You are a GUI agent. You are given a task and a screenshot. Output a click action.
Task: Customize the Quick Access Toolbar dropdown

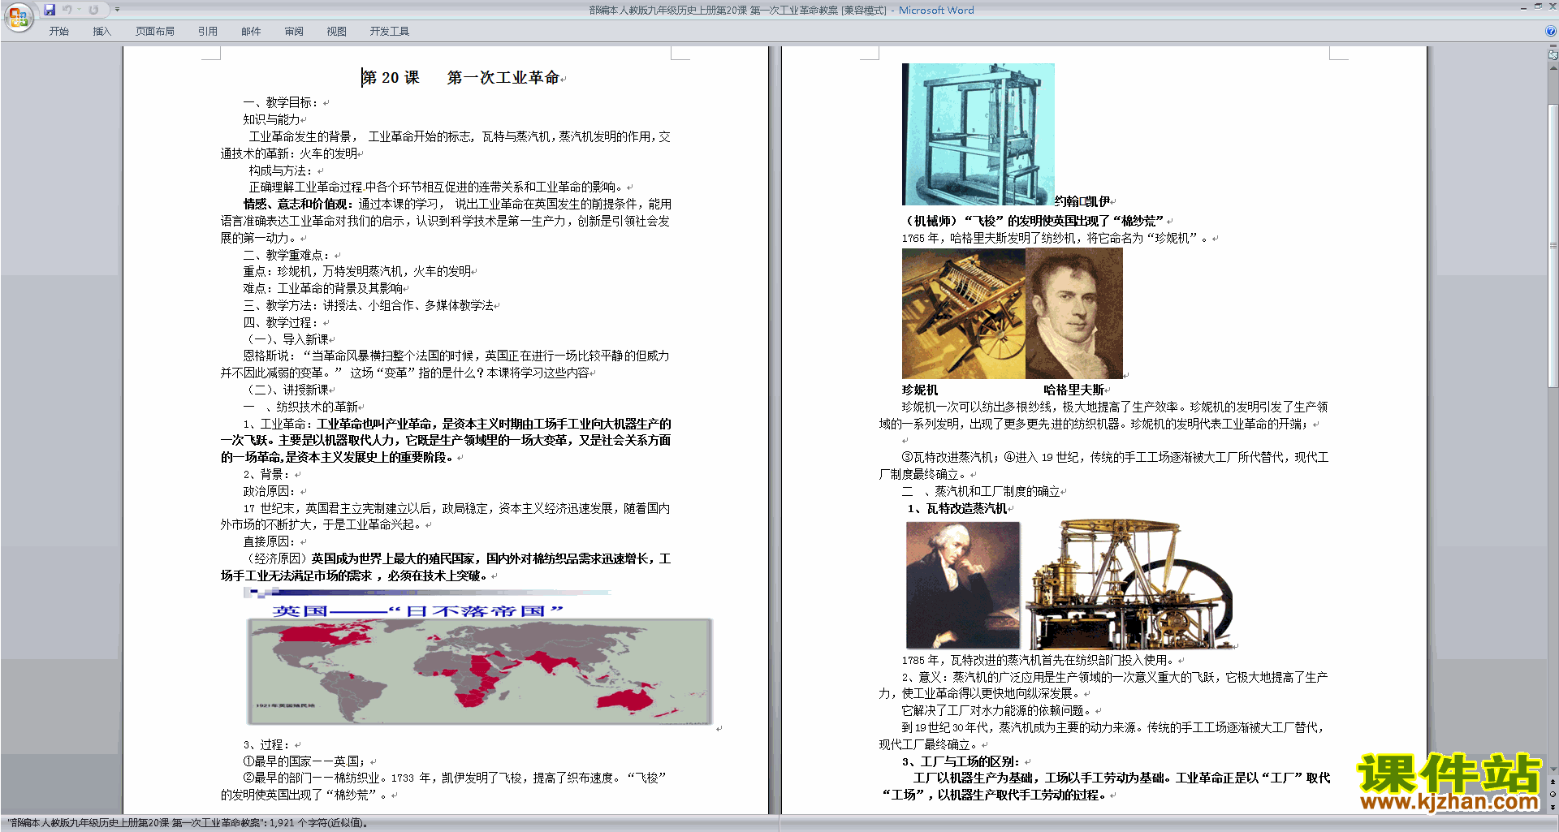(117, 10)
